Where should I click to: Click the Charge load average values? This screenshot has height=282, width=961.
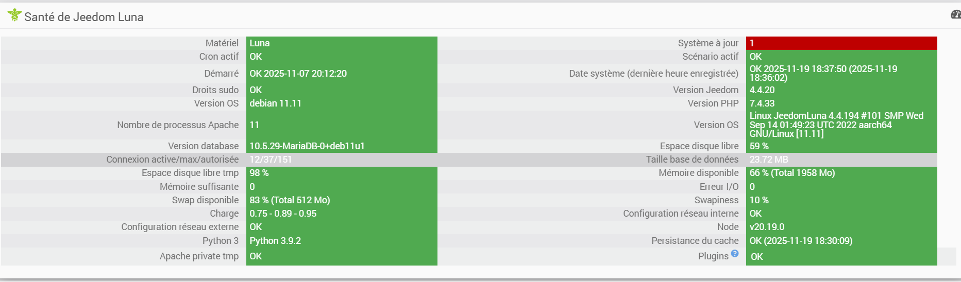pos(283,214)
